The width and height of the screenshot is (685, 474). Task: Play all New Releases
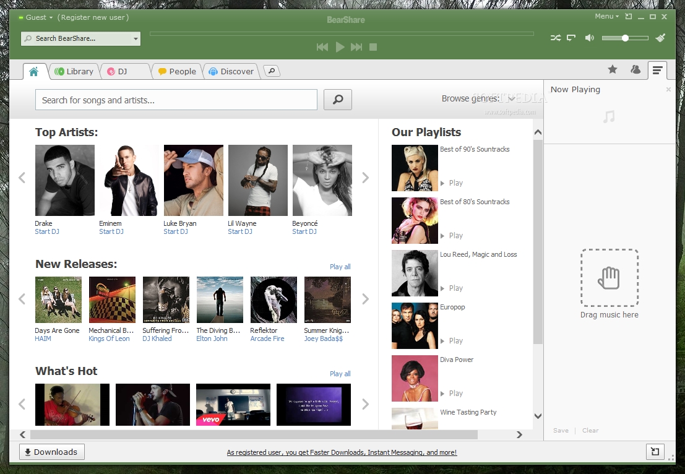pos(340,267)
